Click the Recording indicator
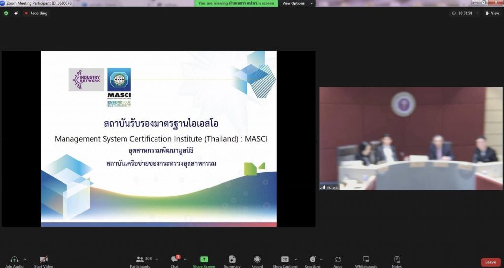The height and width of the screenshot is (268, 504). coord(36,13)
